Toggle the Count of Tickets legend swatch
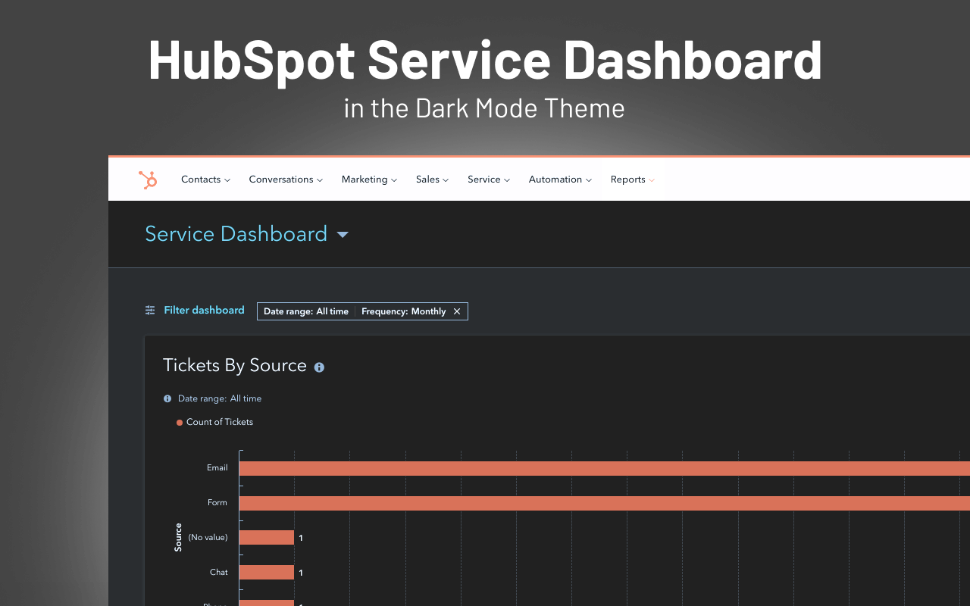The height and width of the screenshot is (606, 970). point(179,422)
